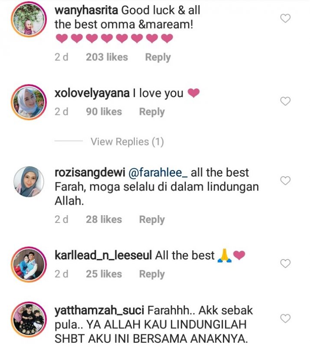Viewport: 310px width, 347px height.
Task: Like yatthamzah_suci's comment via the heart icon
Action: coord(285,318)
